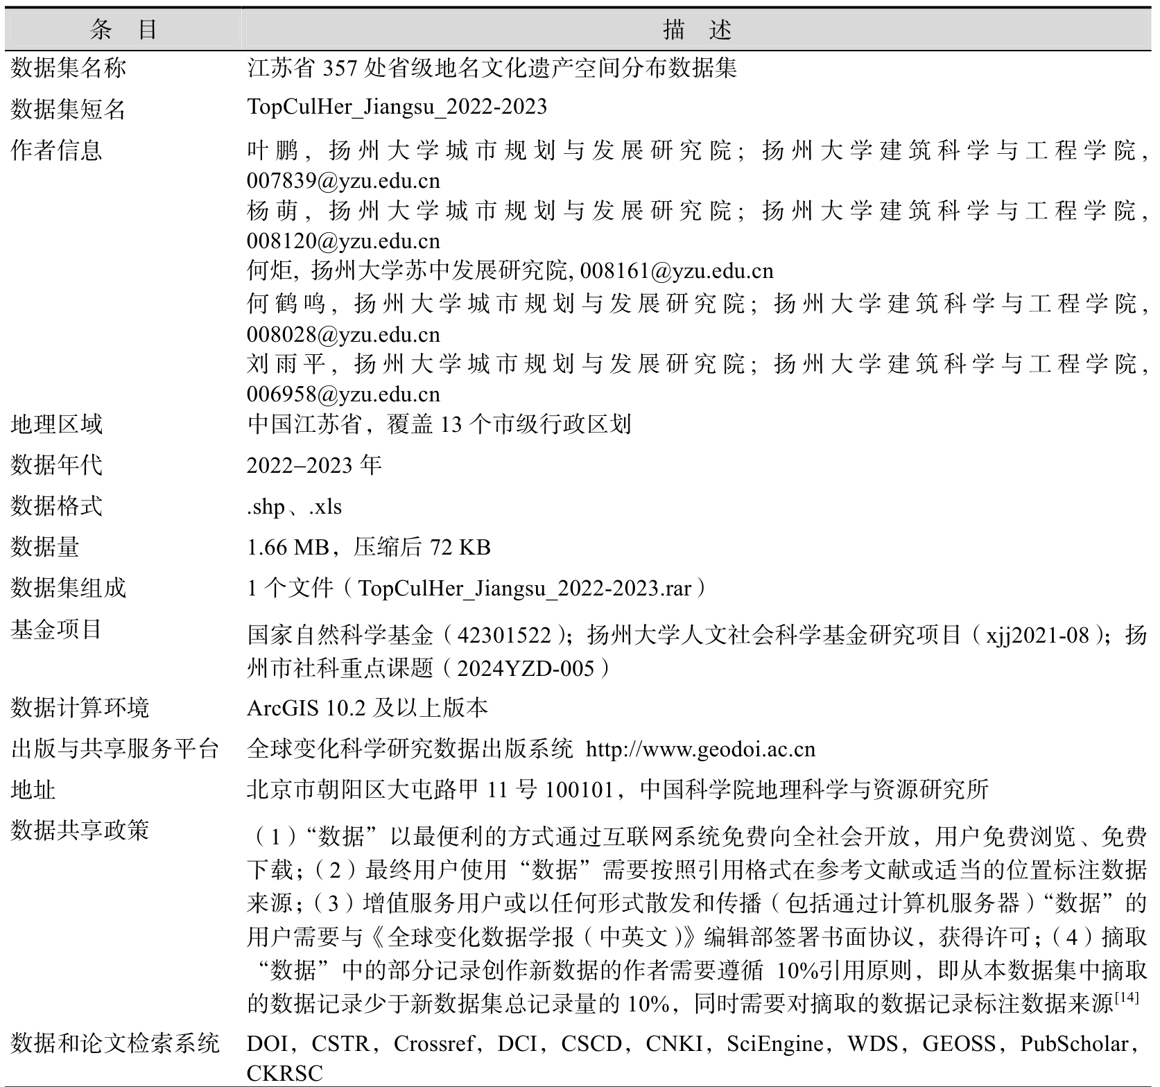This screenshot has width=1160, height=1087.
Task: Click the row label 数据格式
Action: click(56, 505)
